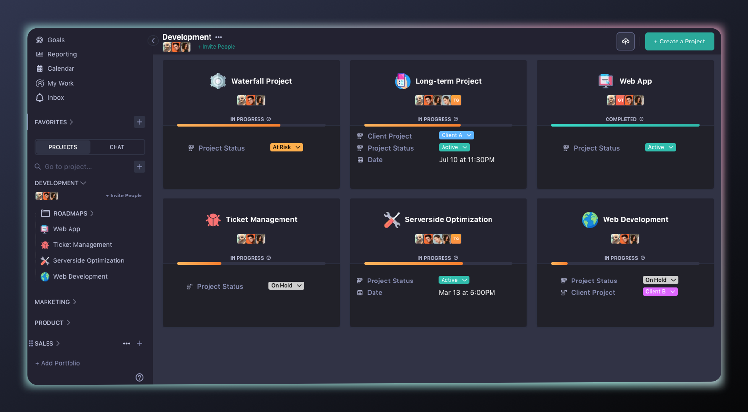Click the Web Development globe icon on card
Image resolution: width=748 pixels, height=412 pixels.
(590, 220)
